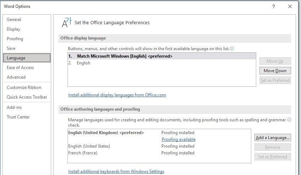Click the info icon after display language description
The height and width of the screenshot is (175, 301).
(x=232, y=49)
